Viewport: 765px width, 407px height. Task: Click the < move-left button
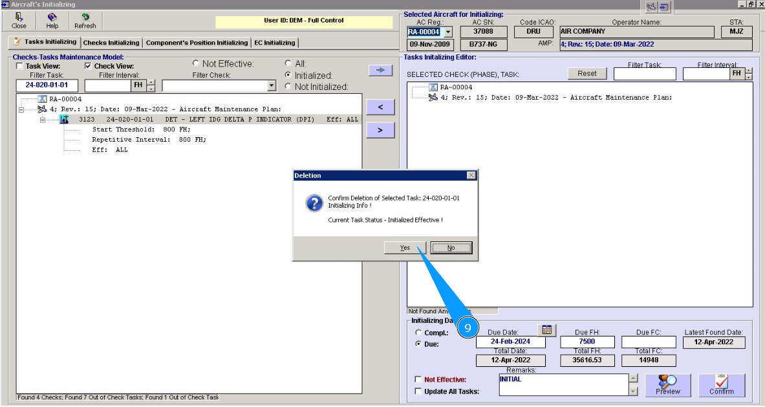(380, 107)
